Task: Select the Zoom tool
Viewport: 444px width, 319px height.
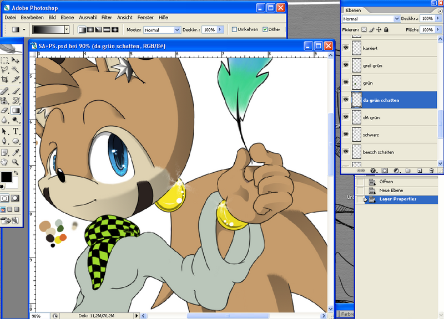Action: click(x=16, y=162)
